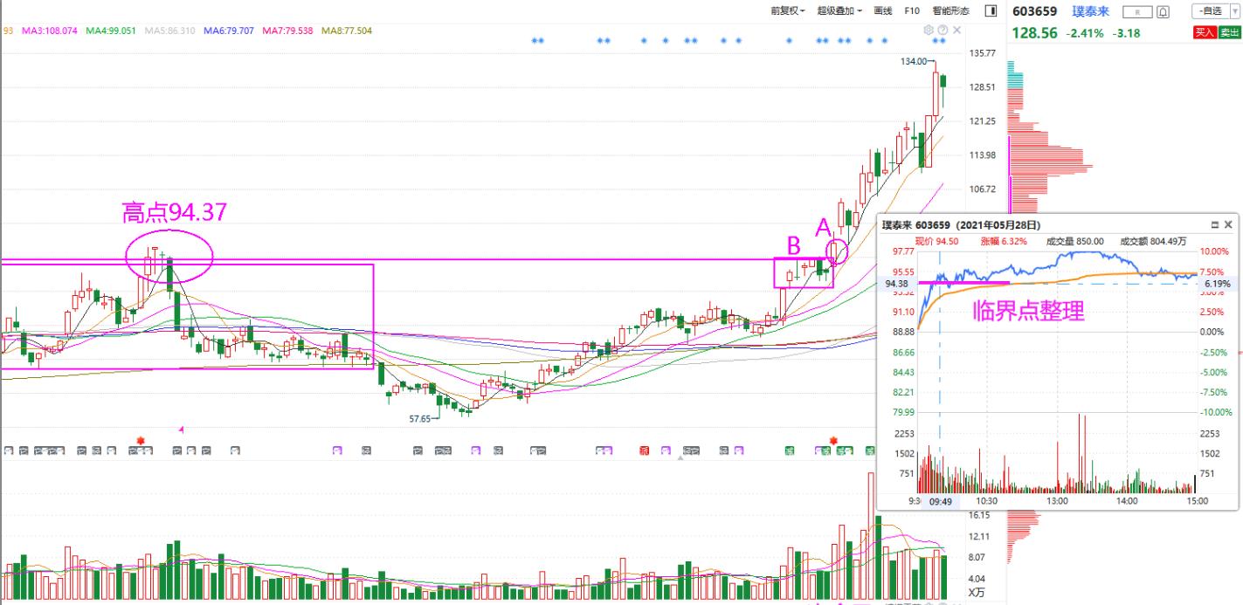Open the 智能形态 smart pattern menu
The width and height of the screenshot is (1243, 605).
click(x=950, y=11)
